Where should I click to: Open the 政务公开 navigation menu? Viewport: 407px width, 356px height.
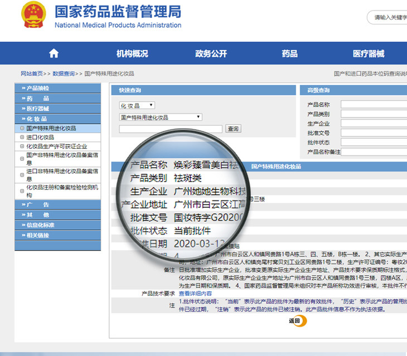click(x=211, y=53)
